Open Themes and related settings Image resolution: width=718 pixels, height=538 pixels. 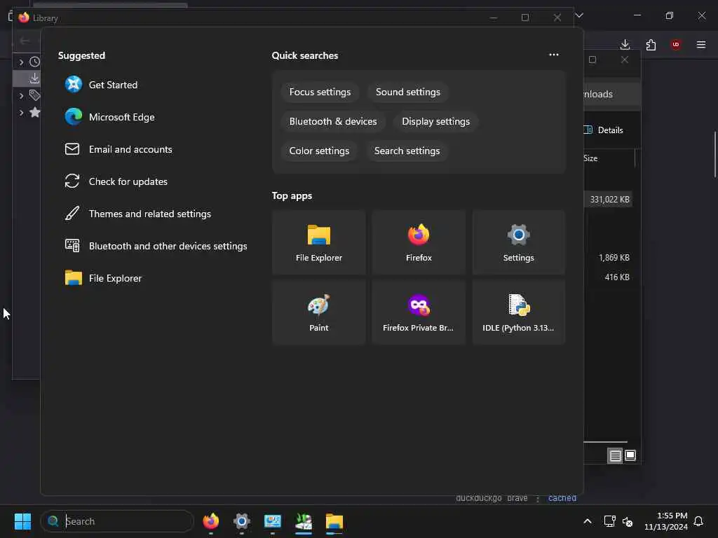pyautogui.click(x=138, y=214)
